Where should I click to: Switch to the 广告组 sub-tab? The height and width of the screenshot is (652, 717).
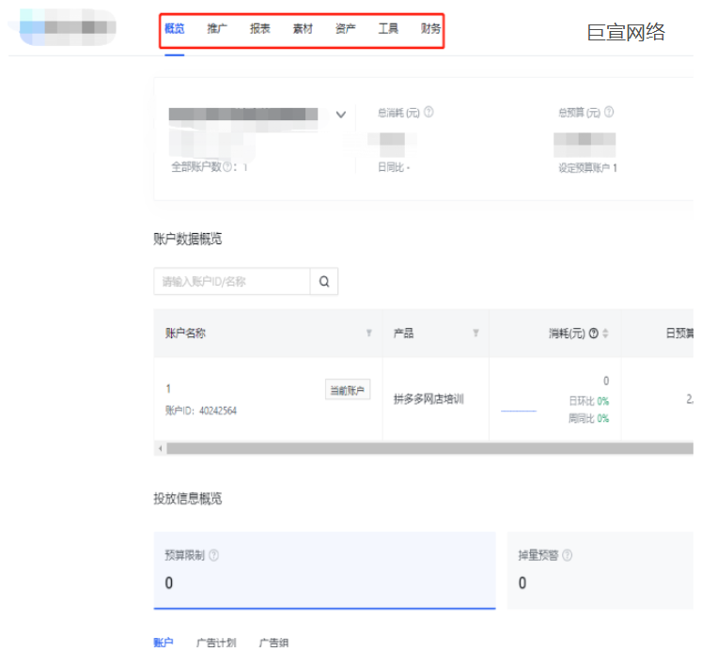(273, 643)
